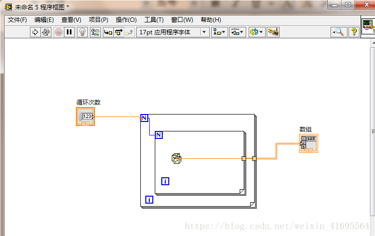
Task: Click the outer loop output tunnel
Action: [x=254, y=158]
